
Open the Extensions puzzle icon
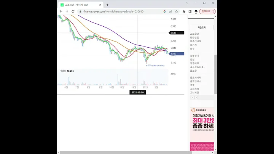tap(184, 11)
